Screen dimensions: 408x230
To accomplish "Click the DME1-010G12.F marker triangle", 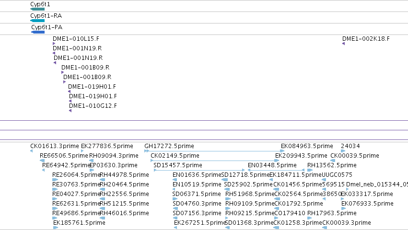I will point(70,111).
